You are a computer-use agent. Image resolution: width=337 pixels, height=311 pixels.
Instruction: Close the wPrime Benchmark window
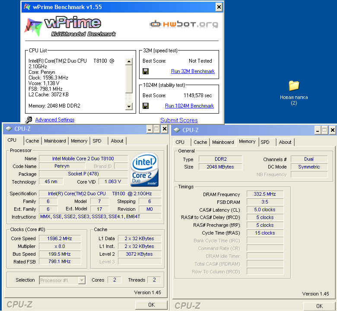pyautogui.click(x=219, y=7)
